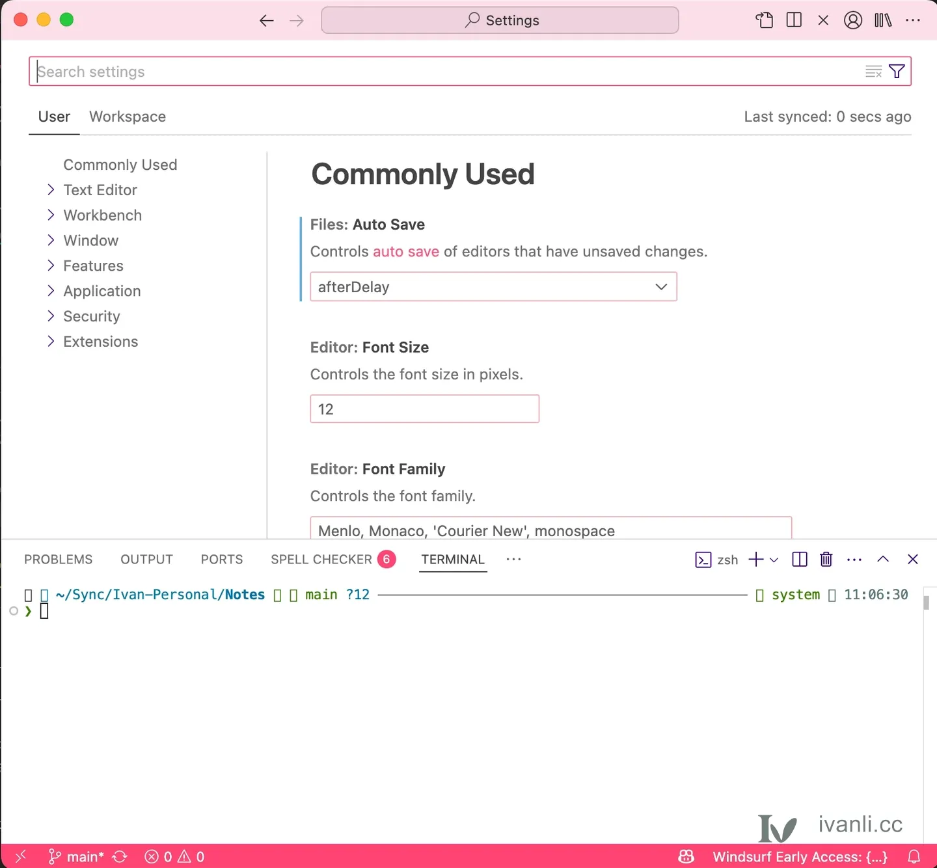Image resolution: width=937 pixels, height=868 pixels.
Task: Open the Auto Save afterDelay dropdown
Action: [x=493, y=287]
